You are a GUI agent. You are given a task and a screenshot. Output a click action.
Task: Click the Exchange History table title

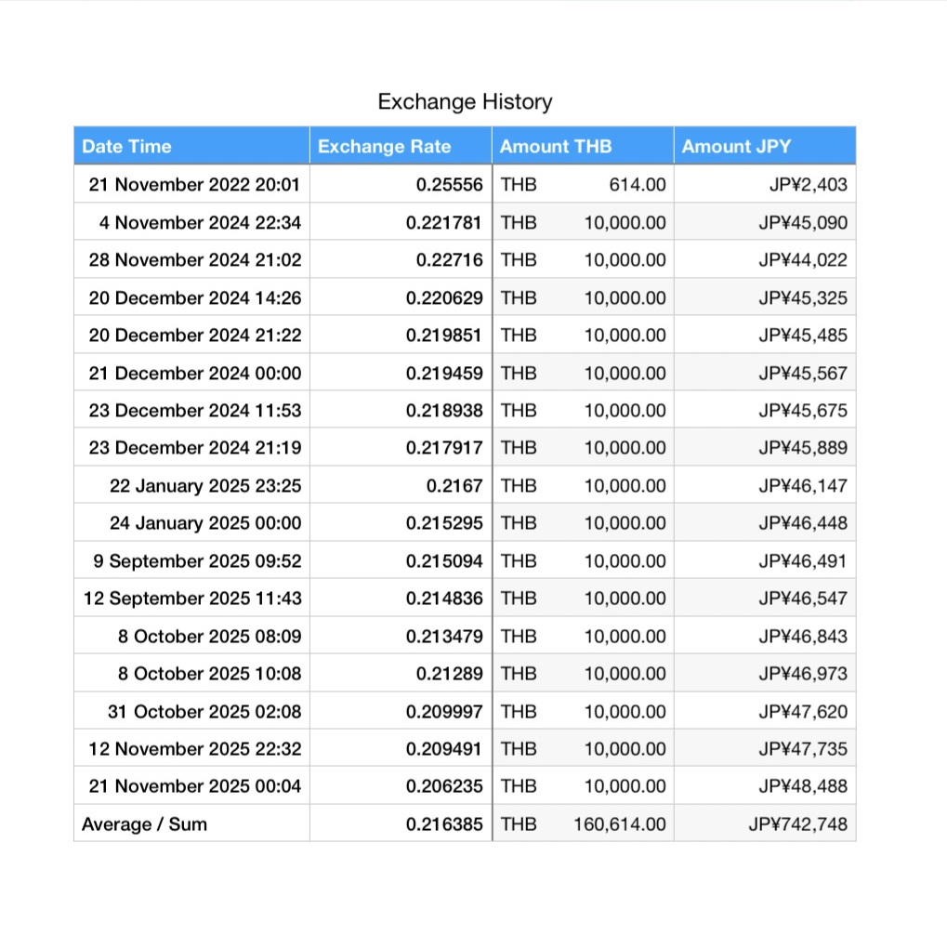[465, 101]
